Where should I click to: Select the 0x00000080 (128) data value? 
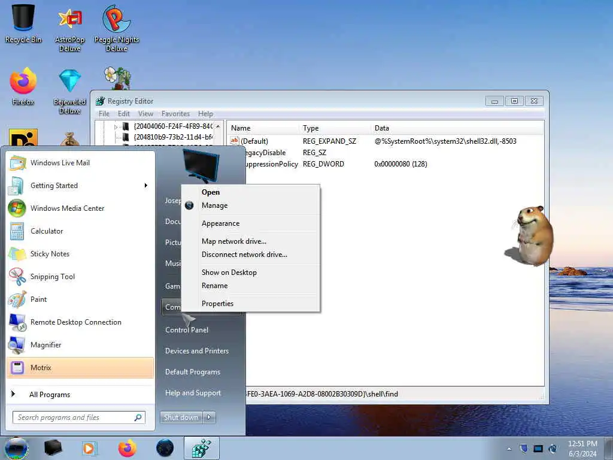tap(400, 164)
